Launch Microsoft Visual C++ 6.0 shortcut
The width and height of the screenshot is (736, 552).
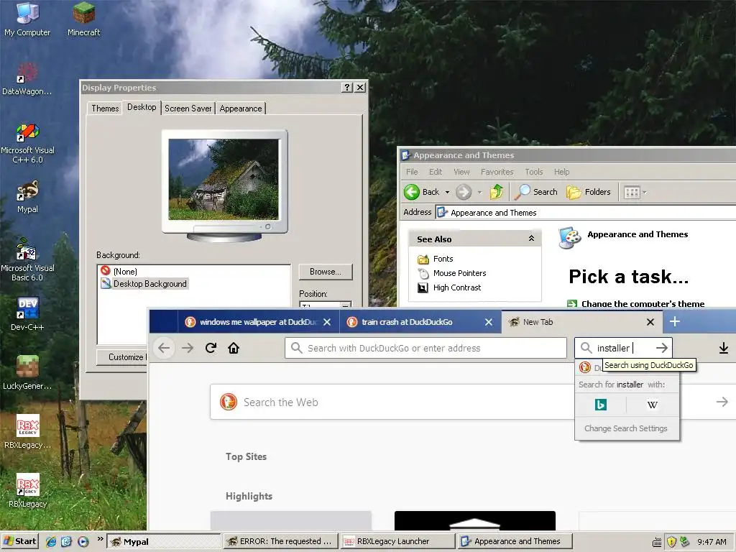coord(27,143)
